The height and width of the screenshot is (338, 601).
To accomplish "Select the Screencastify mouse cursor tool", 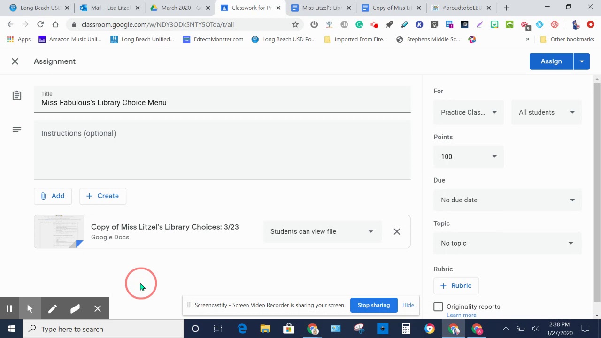I will point(30,308).
